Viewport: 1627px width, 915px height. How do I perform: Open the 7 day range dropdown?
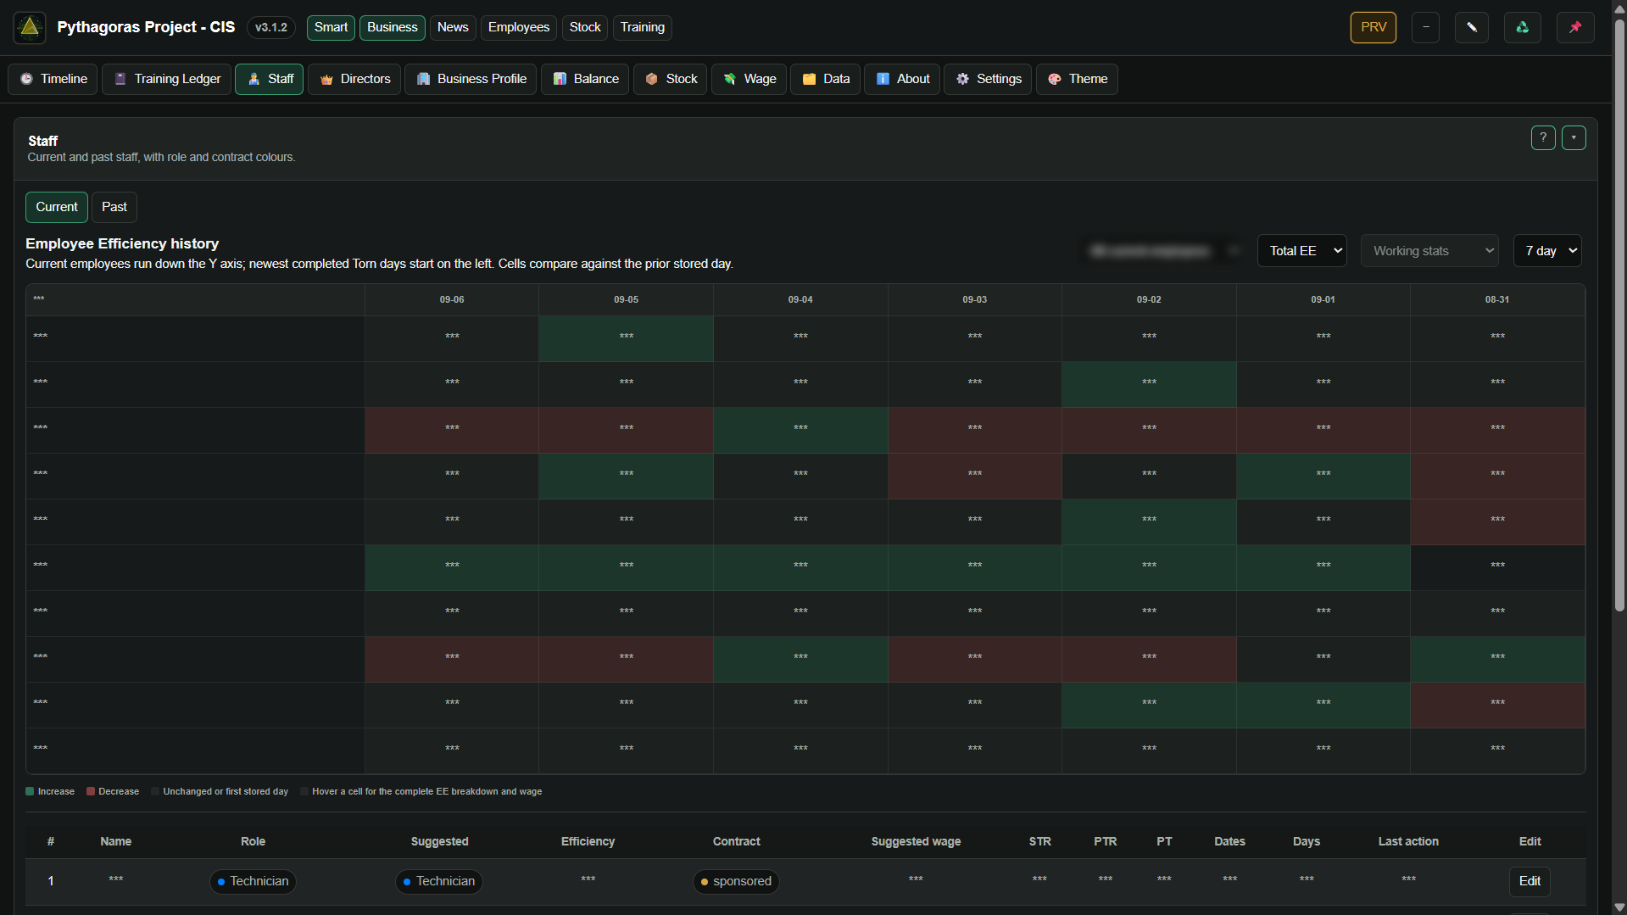click(1547, 251)
